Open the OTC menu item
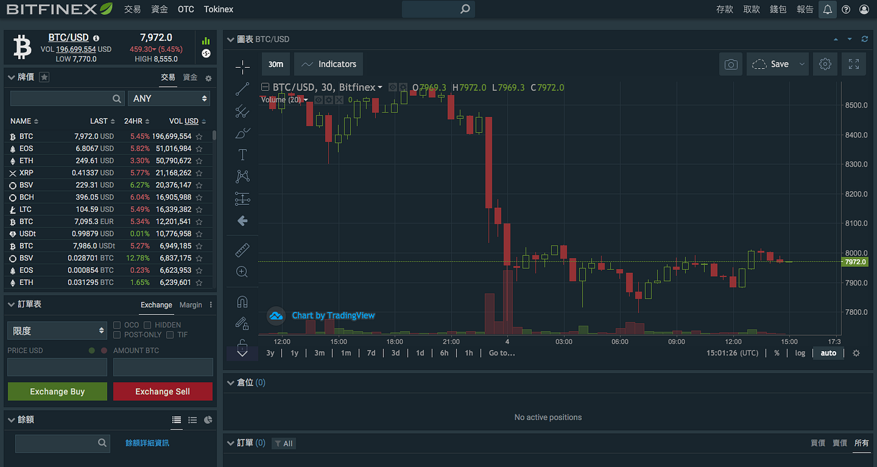The image size is (877, 467). click(x=185, y=9)
